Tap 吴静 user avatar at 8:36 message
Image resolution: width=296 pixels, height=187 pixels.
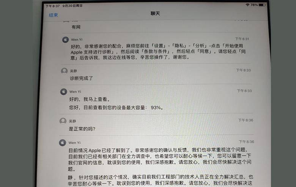[x=63, y=121]
